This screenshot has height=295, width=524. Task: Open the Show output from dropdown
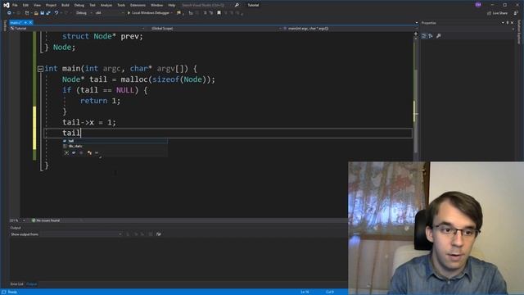(81, 234)
